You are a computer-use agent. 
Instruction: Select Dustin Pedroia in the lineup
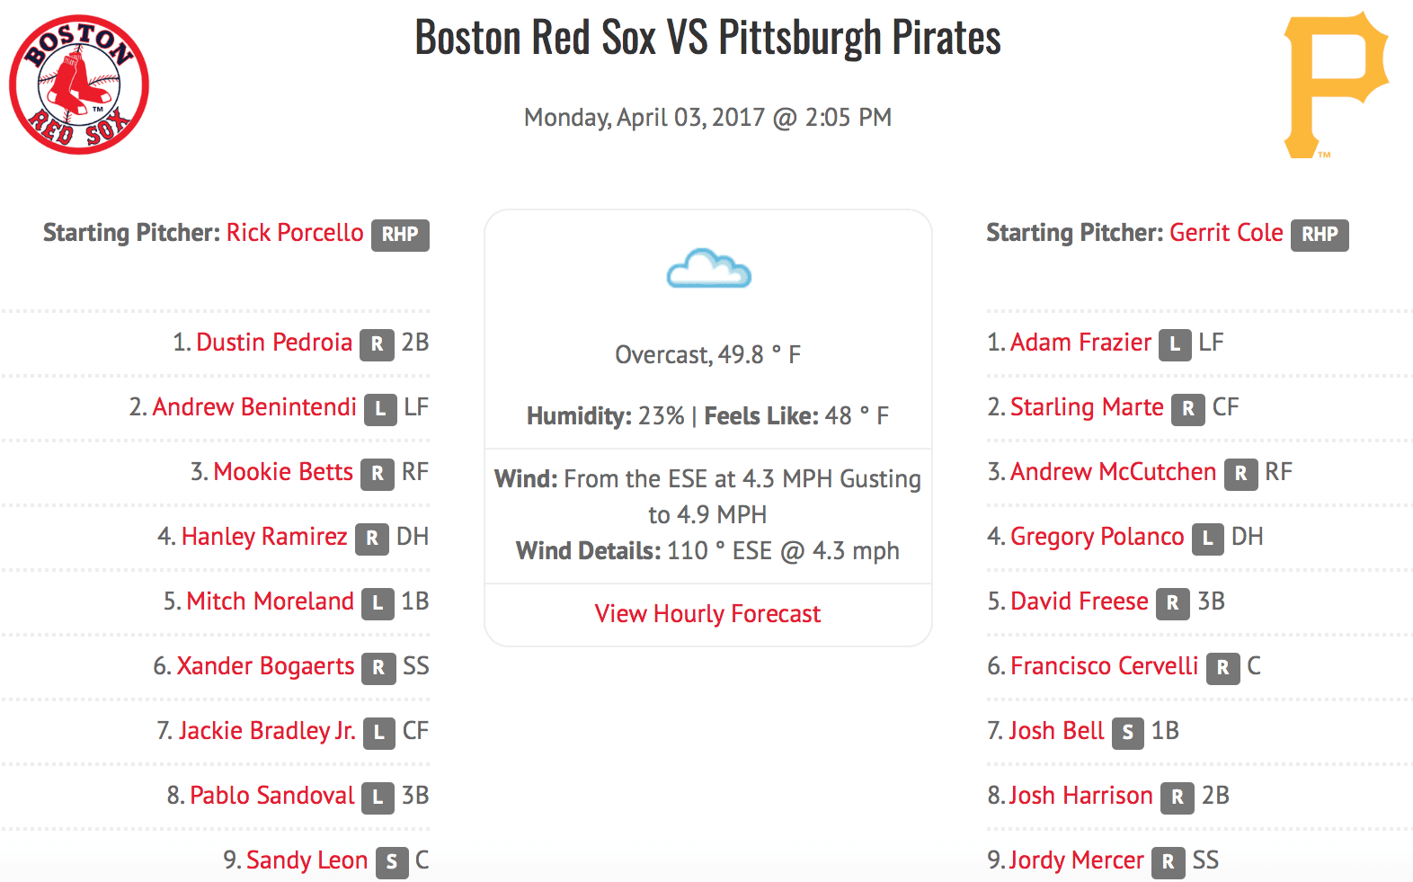pyautogui.click(x=274, y=343)
